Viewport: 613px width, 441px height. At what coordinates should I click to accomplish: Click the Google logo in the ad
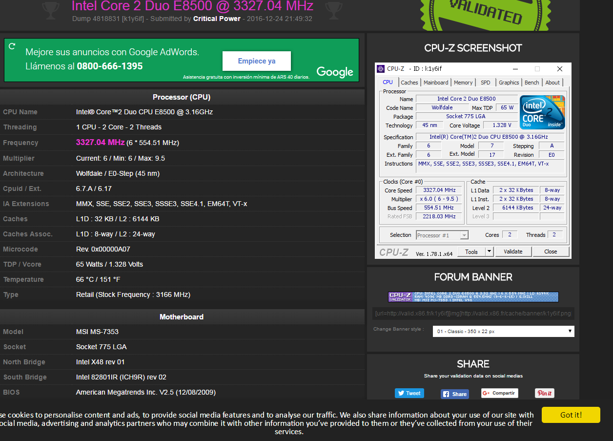pos(335,72)
